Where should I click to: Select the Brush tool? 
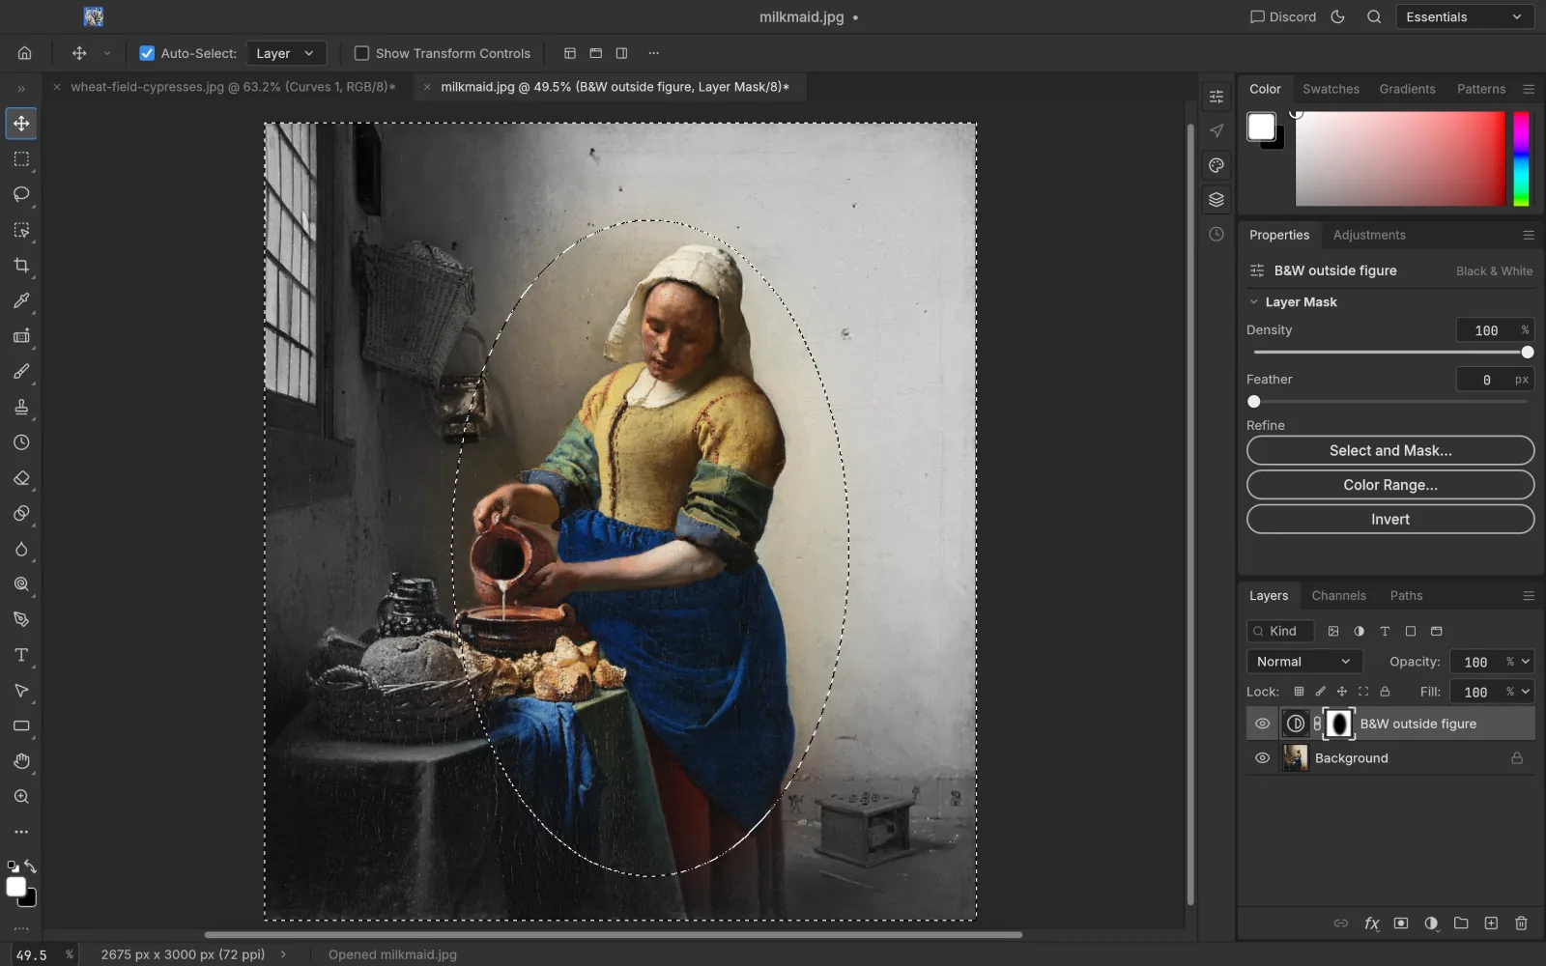coord(21,372)
